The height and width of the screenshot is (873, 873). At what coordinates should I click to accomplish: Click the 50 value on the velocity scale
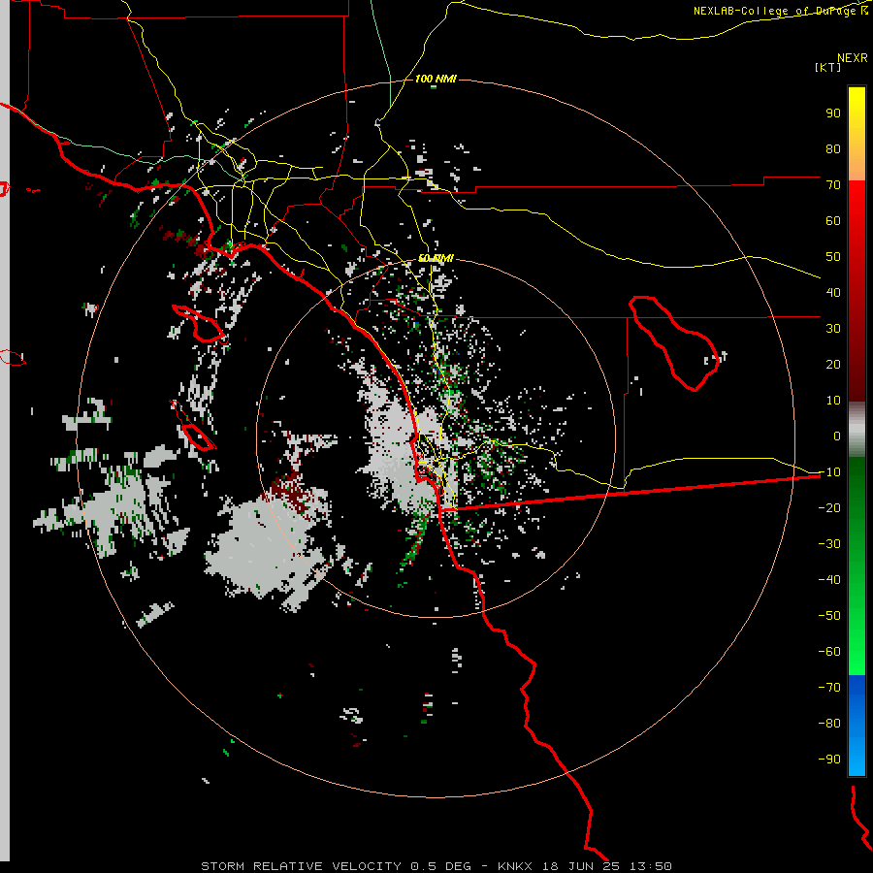[x=833, y=257]
